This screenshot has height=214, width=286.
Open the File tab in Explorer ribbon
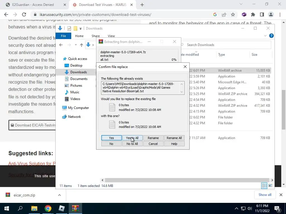point(63,36)
